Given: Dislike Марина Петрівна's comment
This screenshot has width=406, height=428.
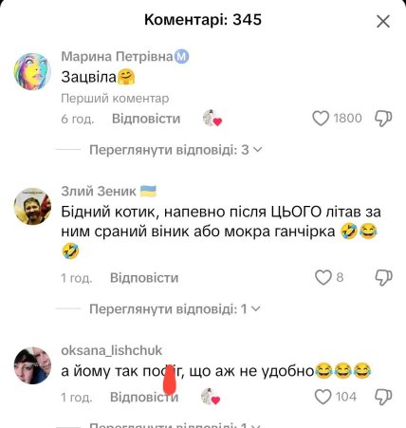Looking at the screenshot, I should click(x=383, y=119).
